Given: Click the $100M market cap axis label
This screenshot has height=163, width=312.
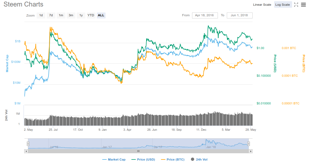Looking at the screenshot, I should [x=16, y=62].
